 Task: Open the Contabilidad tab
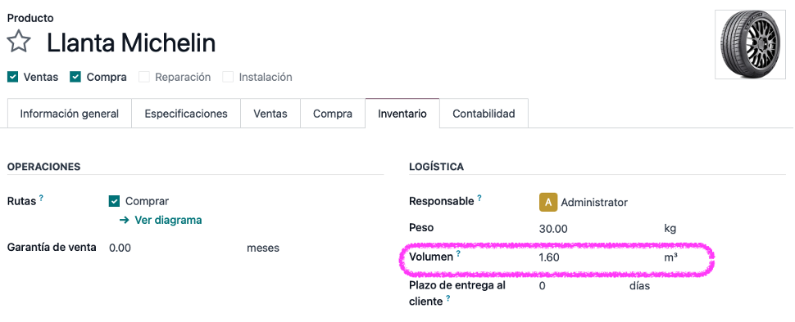pyautogui.click(x=484, y=114)
